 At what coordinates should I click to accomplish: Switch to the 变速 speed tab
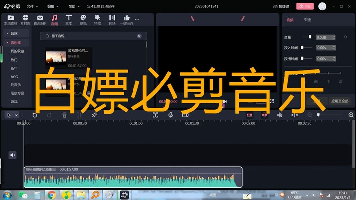(307, 20)
